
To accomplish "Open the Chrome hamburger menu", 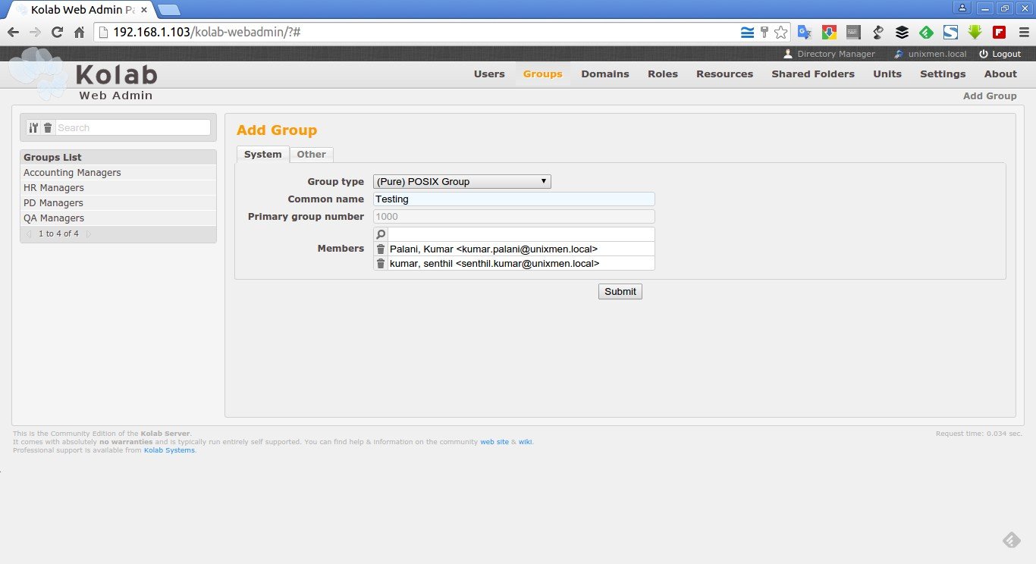I will pos(1023,33).
